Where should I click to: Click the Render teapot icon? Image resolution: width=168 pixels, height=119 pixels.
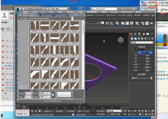tap(152, 23)
